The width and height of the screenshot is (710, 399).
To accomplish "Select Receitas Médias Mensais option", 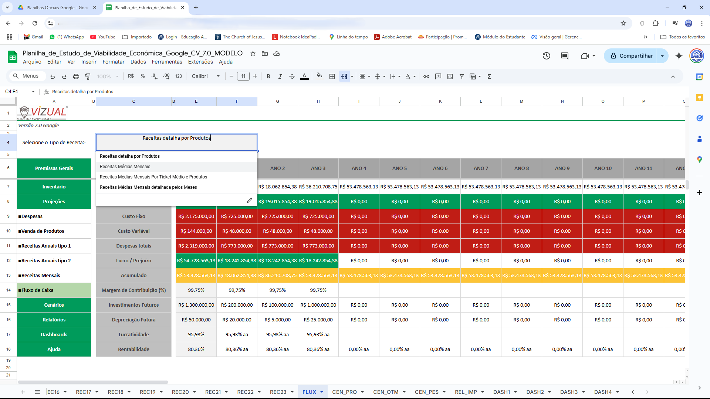I will 125,167.
